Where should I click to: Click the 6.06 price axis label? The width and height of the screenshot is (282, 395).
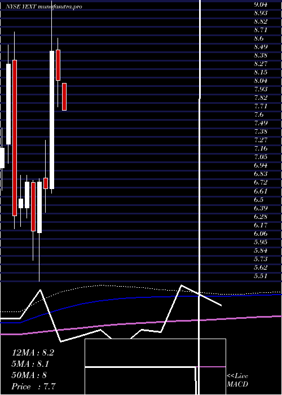[261, 233]
